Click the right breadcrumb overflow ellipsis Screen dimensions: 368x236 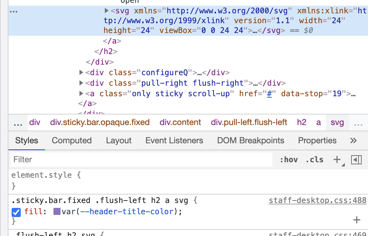tap(358, 123)
